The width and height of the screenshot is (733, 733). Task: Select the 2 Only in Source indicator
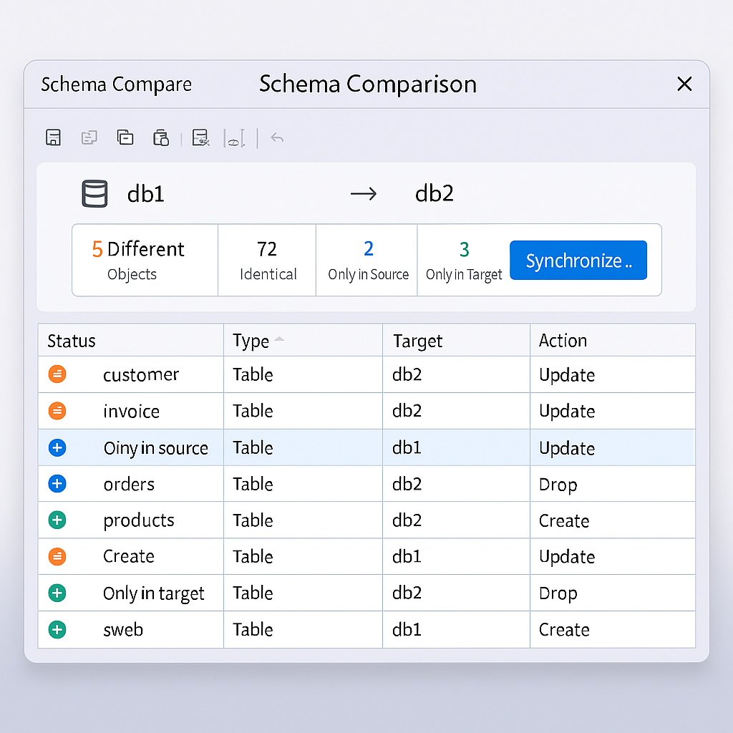click(366, 259)
